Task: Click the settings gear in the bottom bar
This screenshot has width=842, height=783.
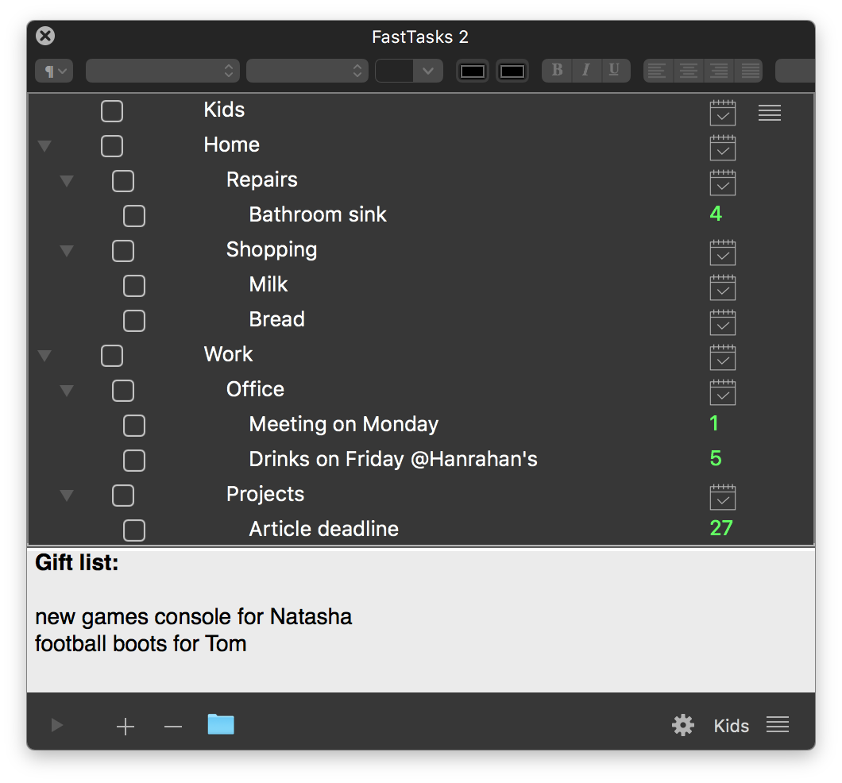Action: (682, 724)
